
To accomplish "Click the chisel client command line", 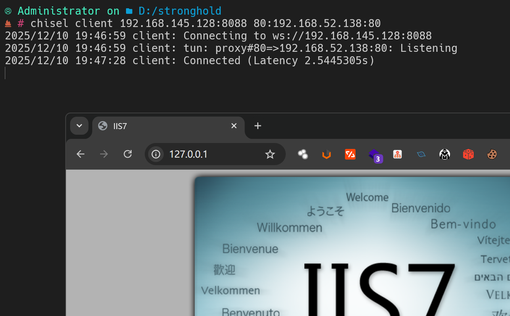I will [205, 23].
